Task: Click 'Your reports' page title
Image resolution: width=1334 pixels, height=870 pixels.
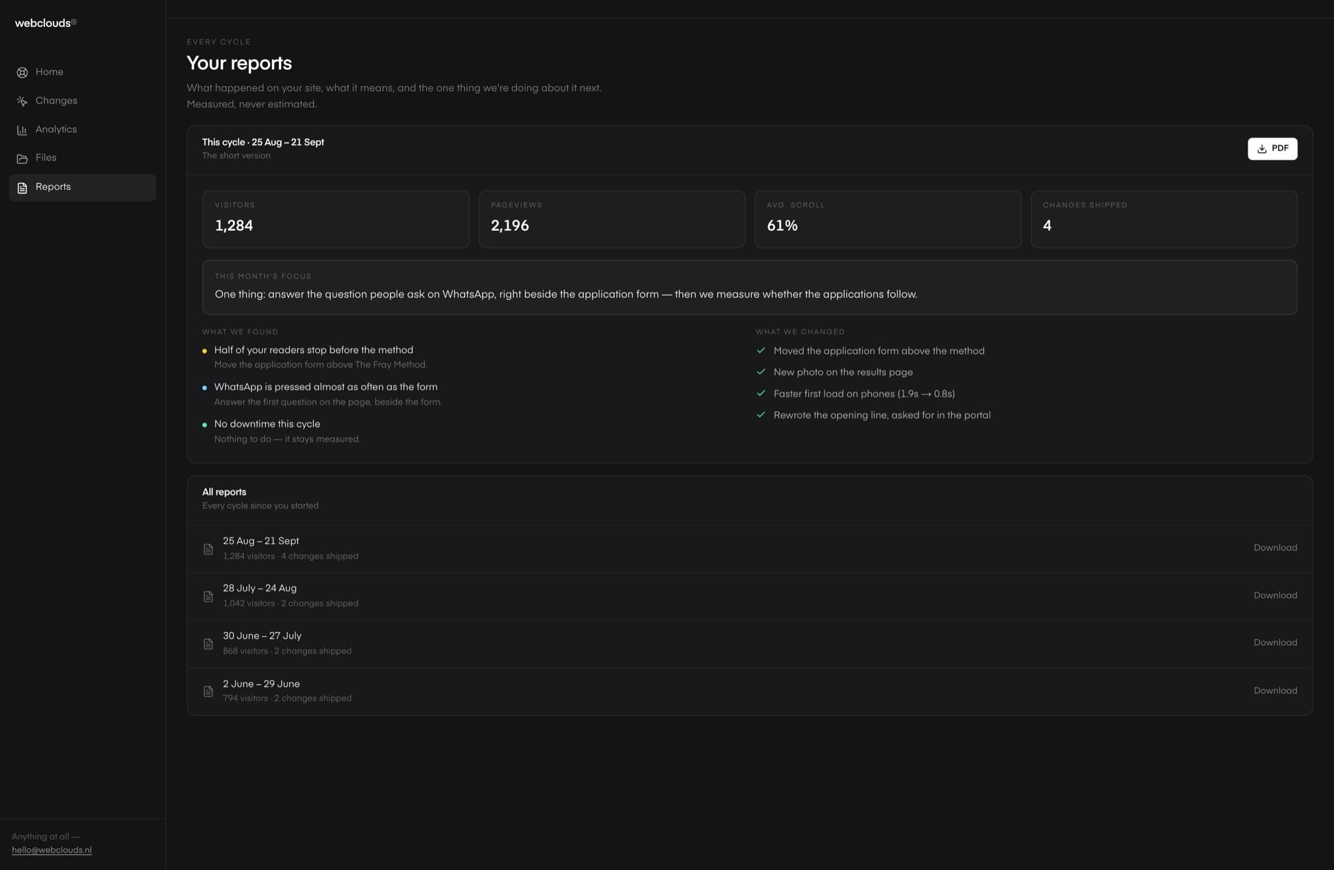Action: click(x=239, y=64)
